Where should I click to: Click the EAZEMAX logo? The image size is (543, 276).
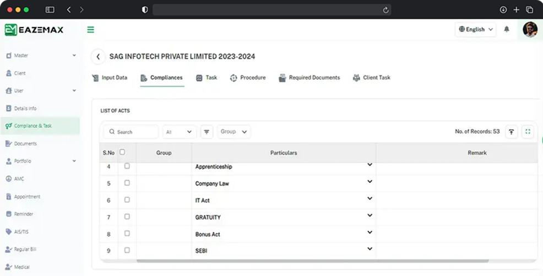coord(34,30)
